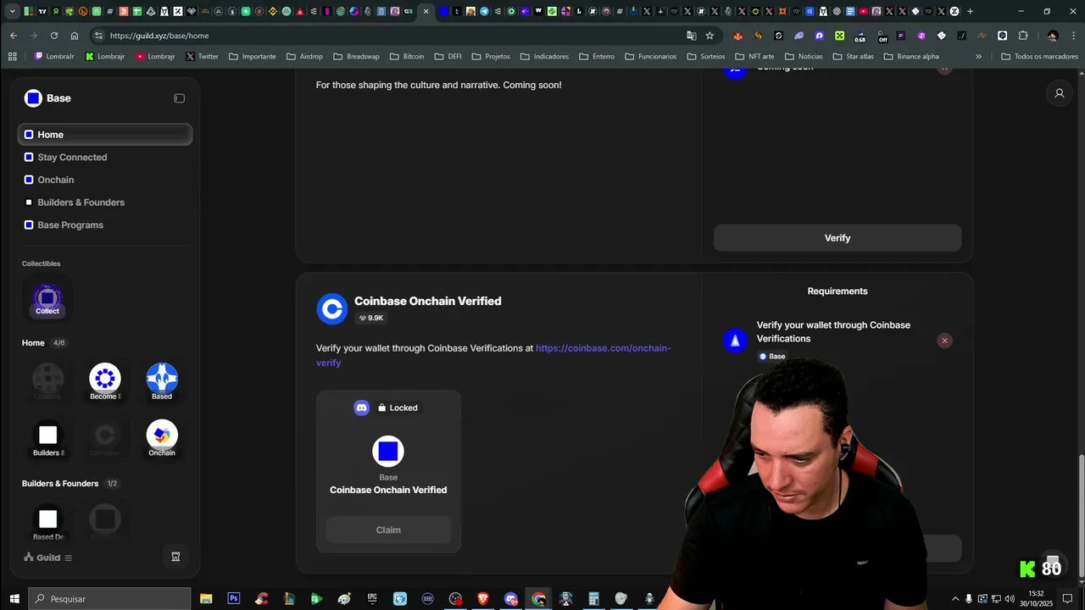
Task: Open the DEFI bookmarks folder
Action: click(448, 57)
